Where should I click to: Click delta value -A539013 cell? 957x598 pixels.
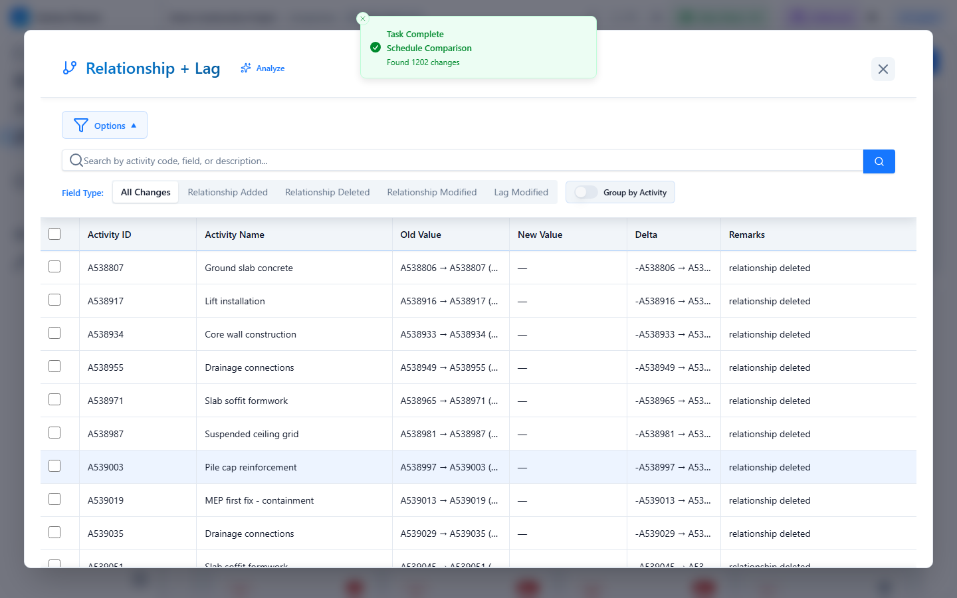coord(673,500)
